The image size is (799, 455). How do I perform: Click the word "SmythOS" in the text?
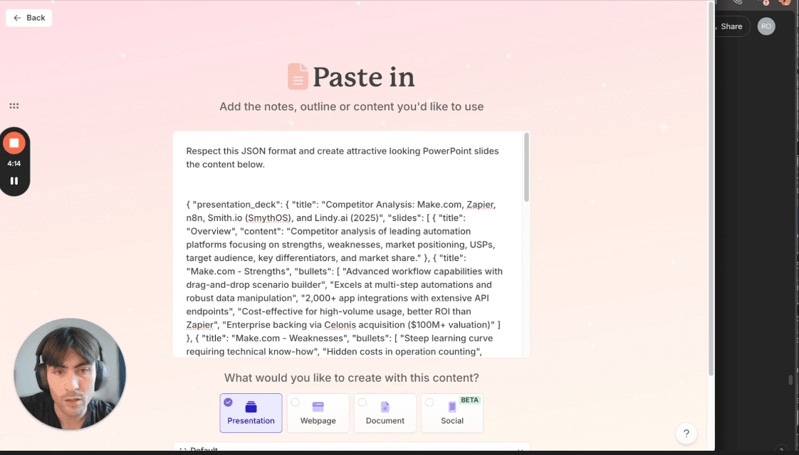(268, 218)
